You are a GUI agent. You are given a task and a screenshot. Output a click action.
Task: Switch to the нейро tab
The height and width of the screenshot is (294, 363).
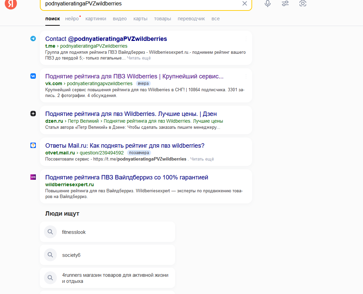click(x=72, y=19)
